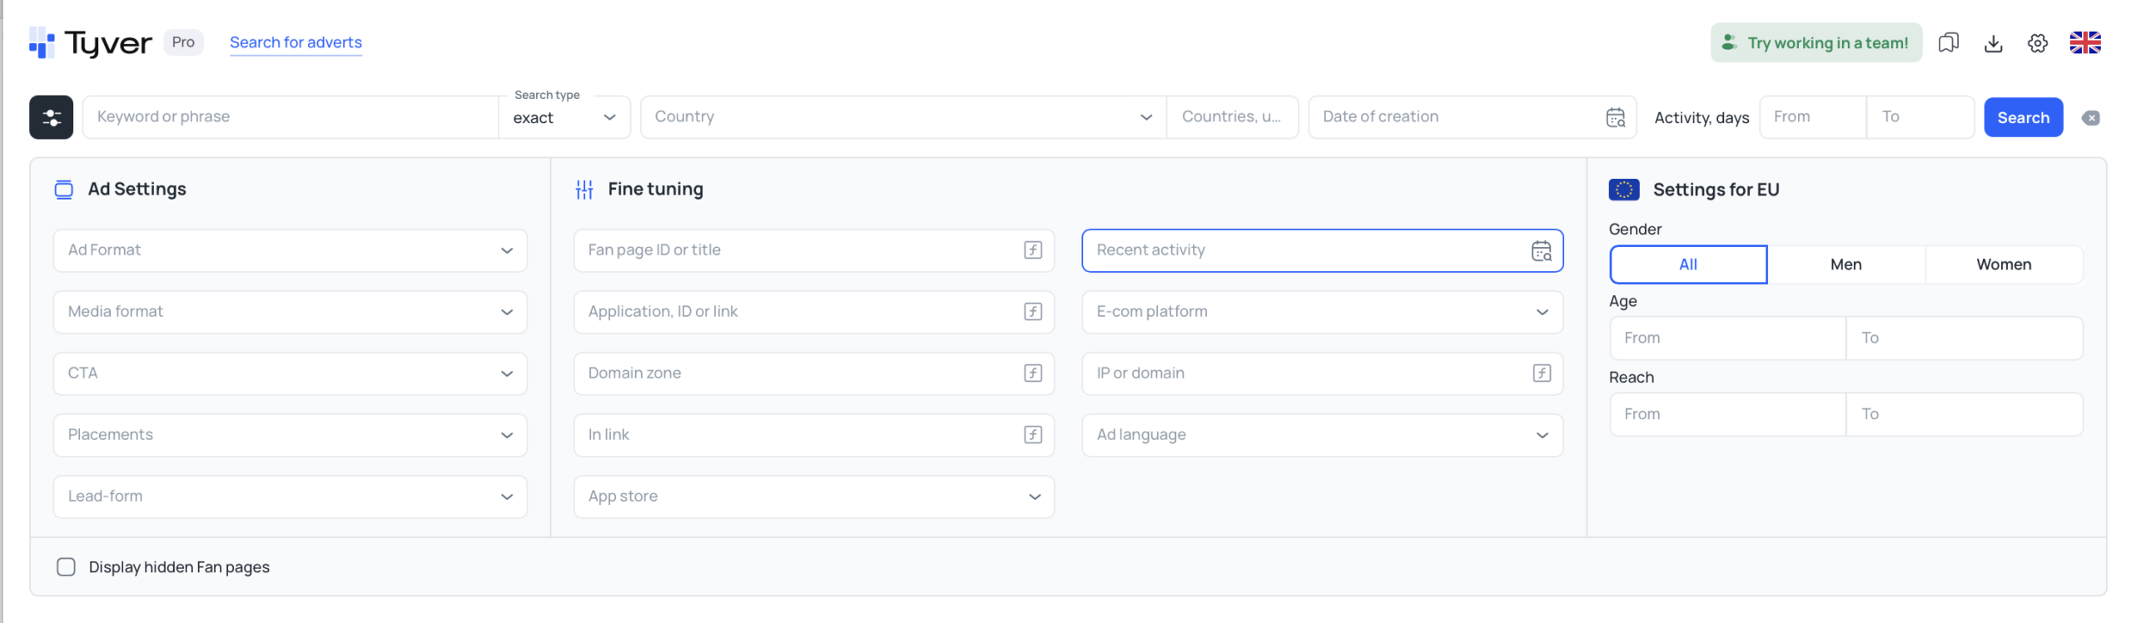Image resolution: width=2131 pixels, height=623 pixels.
Task: Click the Fine tuning heading
Action: (x=655, y=190)
